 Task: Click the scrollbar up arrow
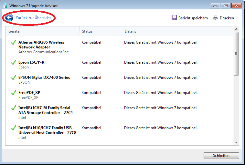click(236, 29)
